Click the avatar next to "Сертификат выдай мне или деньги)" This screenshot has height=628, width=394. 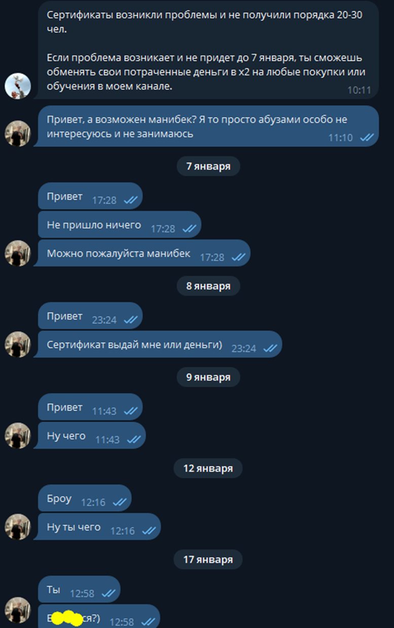pos(18,344)
